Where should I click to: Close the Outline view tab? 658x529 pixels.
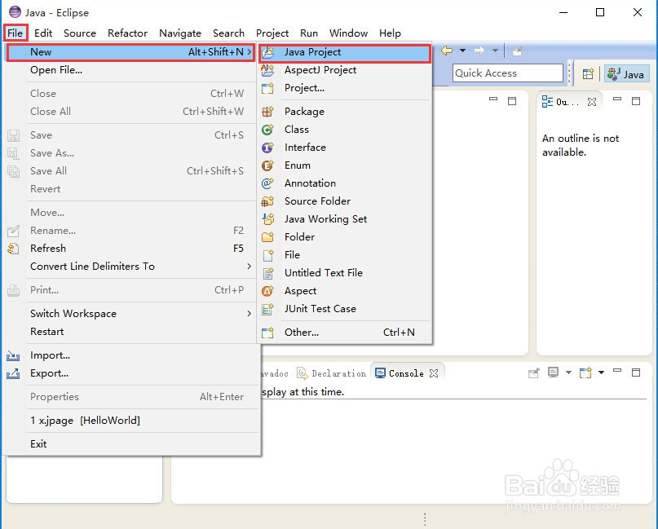coord(592,102)
